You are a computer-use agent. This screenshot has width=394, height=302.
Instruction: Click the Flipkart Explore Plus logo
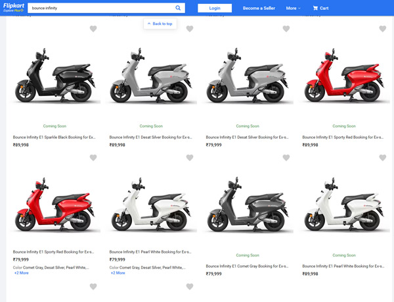tap(12, 8)
